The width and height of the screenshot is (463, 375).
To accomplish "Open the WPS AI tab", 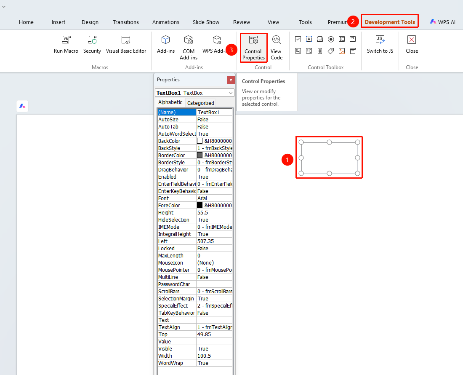I will pos(443,22).
